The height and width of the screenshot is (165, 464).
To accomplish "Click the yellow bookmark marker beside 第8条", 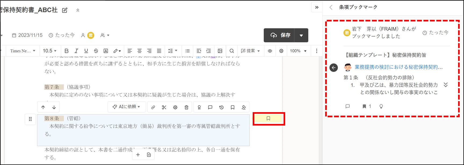I will pos(268,119).
